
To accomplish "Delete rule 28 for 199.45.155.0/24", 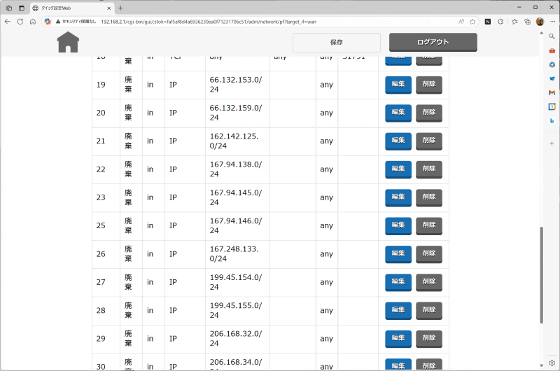I will click(429, 310).
